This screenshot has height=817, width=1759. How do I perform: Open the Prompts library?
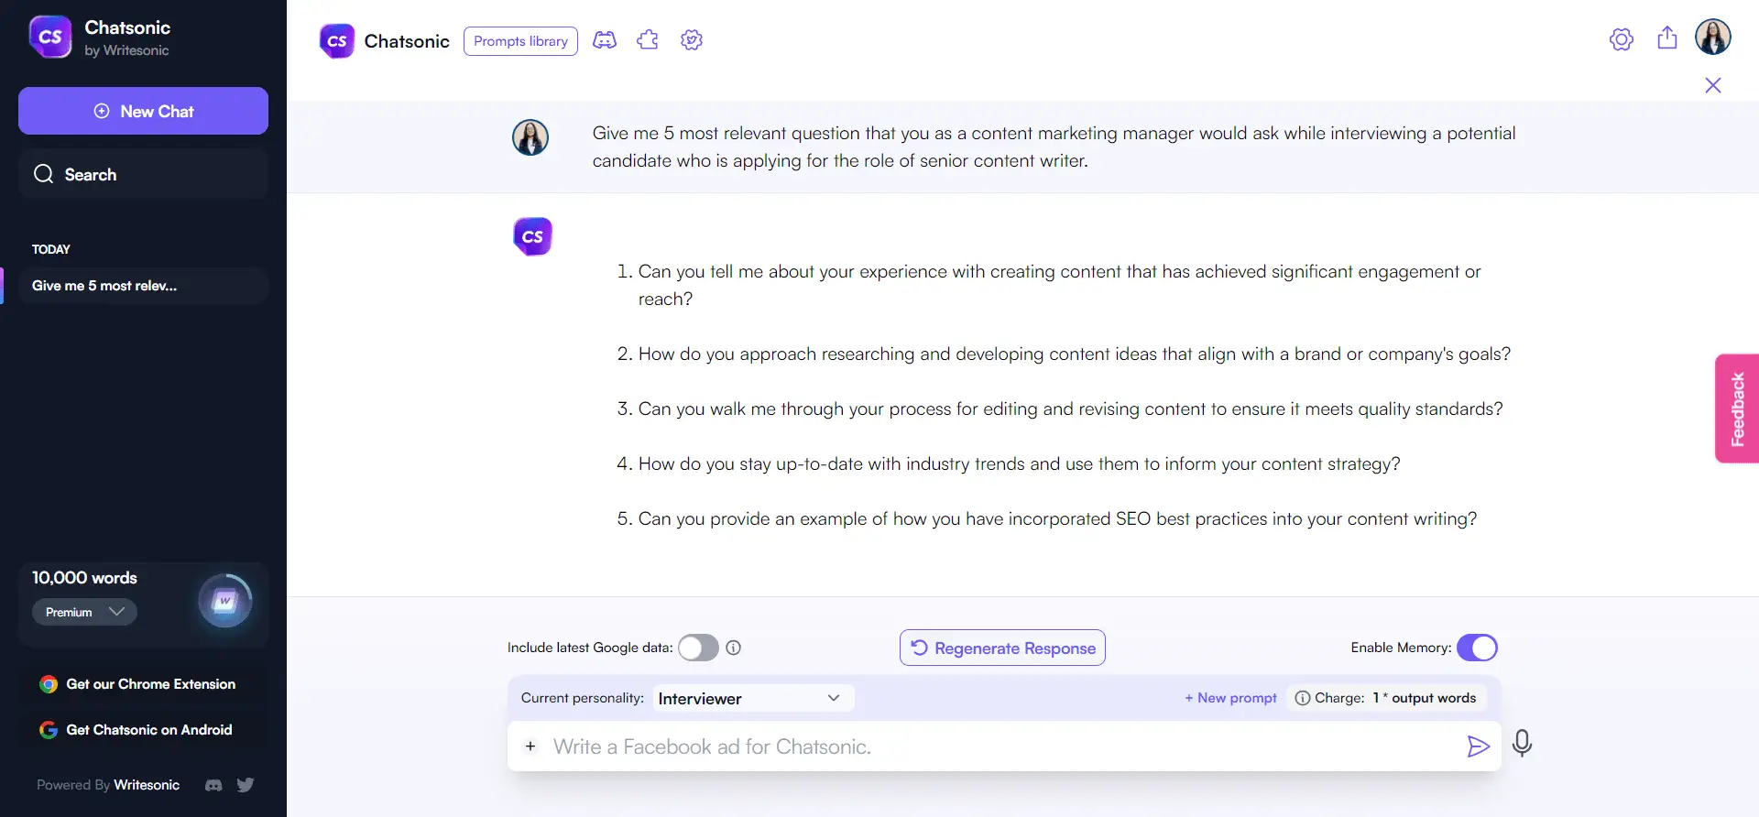[x=520, y=41]
